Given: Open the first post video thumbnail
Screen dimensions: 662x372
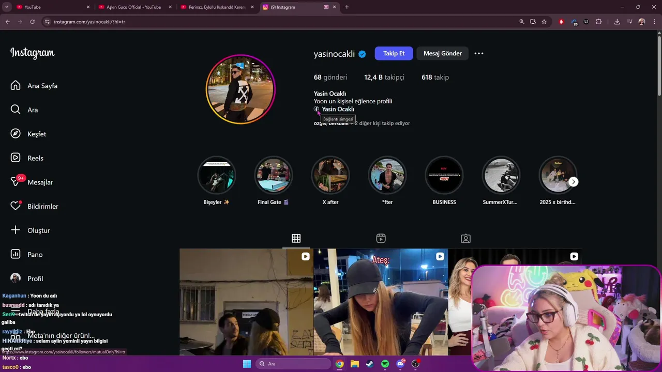Looking at the screenshot, I should coord(246,302).
